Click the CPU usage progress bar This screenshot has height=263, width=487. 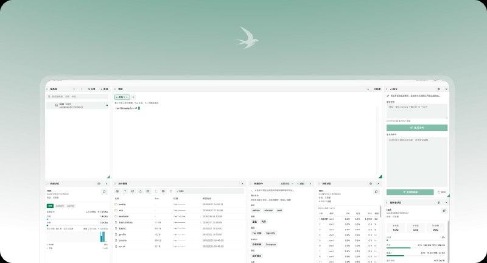tap(415, 240)
